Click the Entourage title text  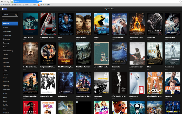(x=98, y=96)
